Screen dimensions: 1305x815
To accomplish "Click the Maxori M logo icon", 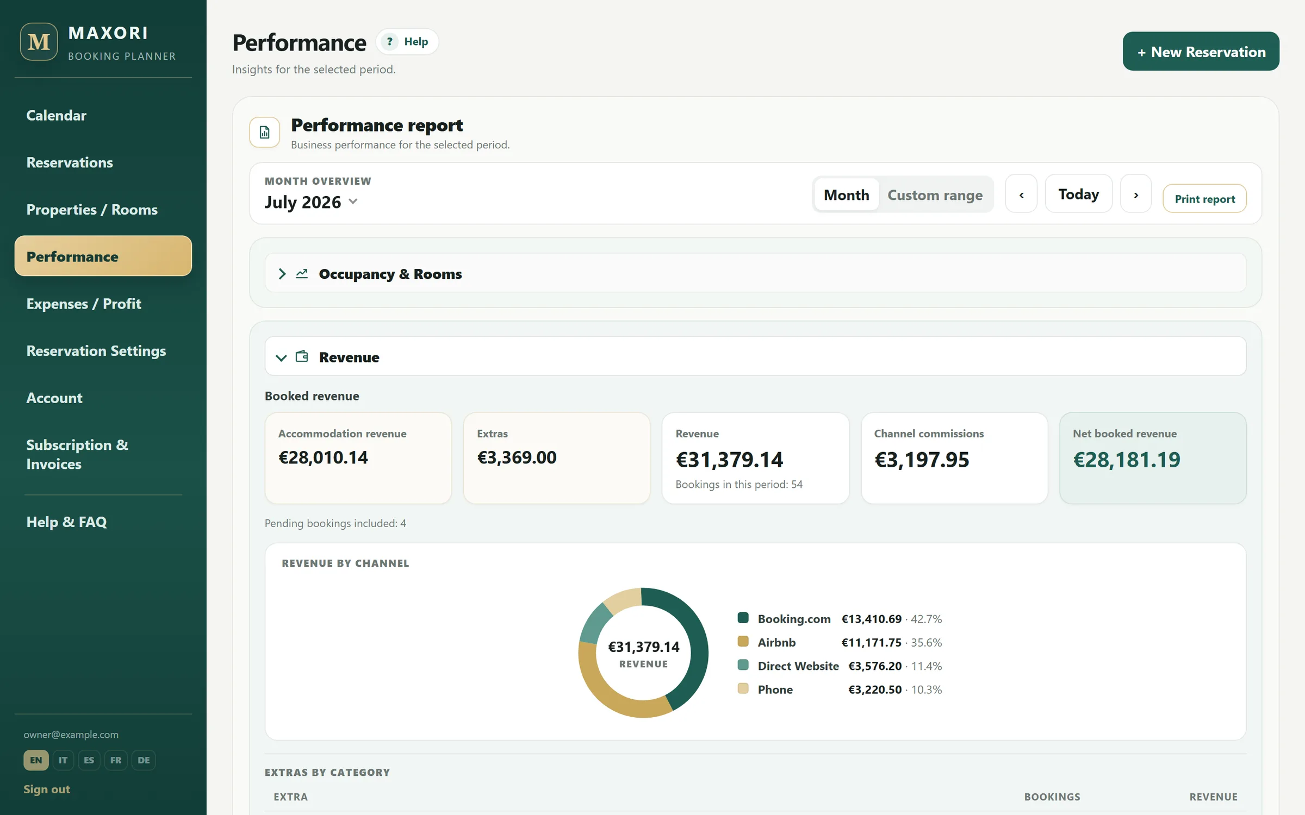I will pos(39,42).
